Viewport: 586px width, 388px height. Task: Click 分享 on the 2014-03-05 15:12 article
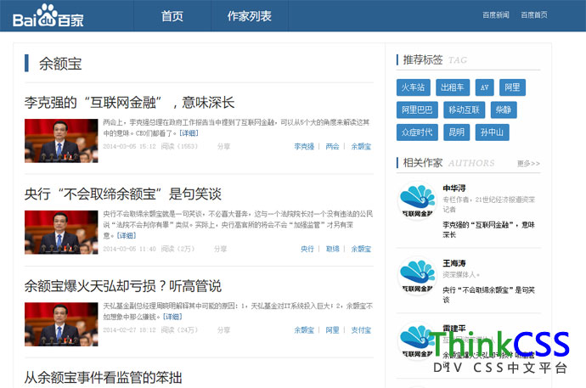223,146
